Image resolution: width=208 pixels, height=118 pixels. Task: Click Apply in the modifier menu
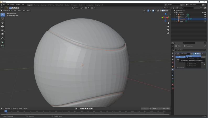tap(190, 56)
